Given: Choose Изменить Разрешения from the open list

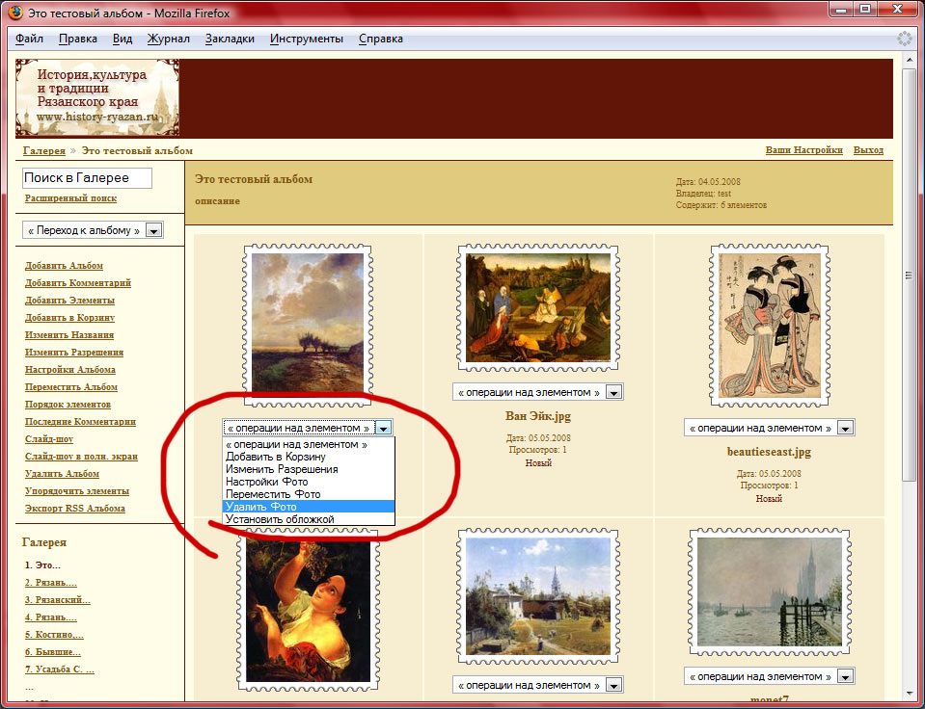Looking at the screenshot, I should (x=309, y=469).
